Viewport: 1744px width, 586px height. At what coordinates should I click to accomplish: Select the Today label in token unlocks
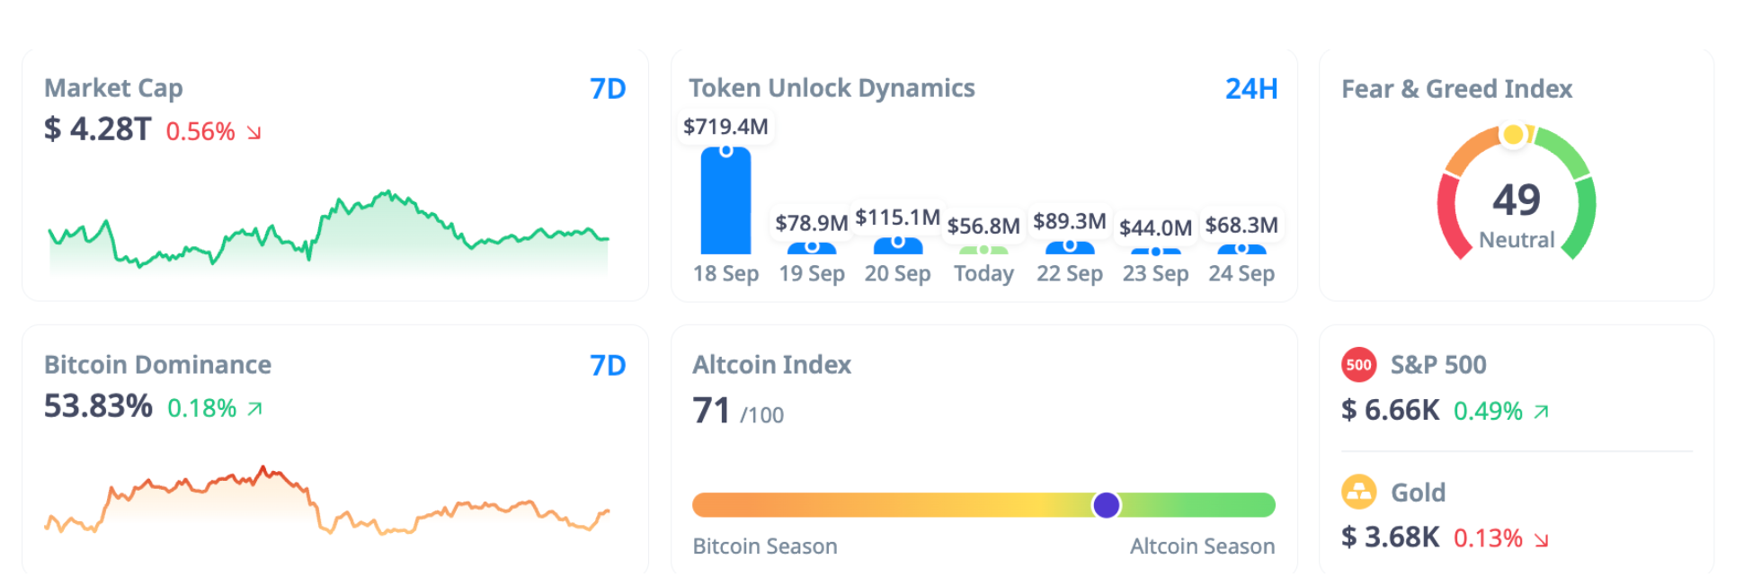point(983,273)
